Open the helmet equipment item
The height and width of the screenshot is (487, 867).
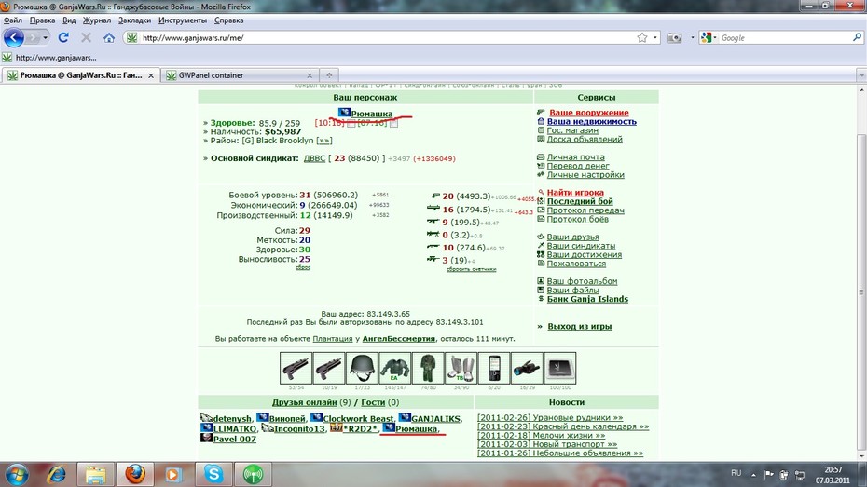(x=362, y=368)
